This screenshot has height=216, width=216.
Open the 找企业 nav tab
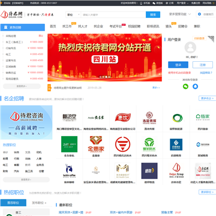pyautogui.click(x=98, y=26)
